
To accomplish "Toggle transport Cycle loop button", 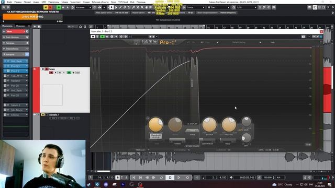I will tap(161, 178).
